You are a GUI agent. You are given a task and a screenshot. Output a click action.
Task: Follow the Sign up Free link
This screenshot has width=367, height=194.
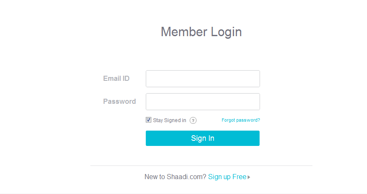(227, 177)
